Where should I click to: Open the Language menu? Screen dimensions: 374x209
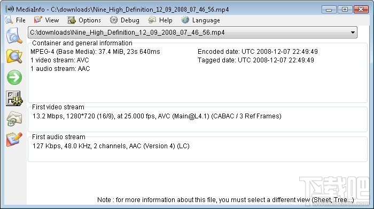206,20
